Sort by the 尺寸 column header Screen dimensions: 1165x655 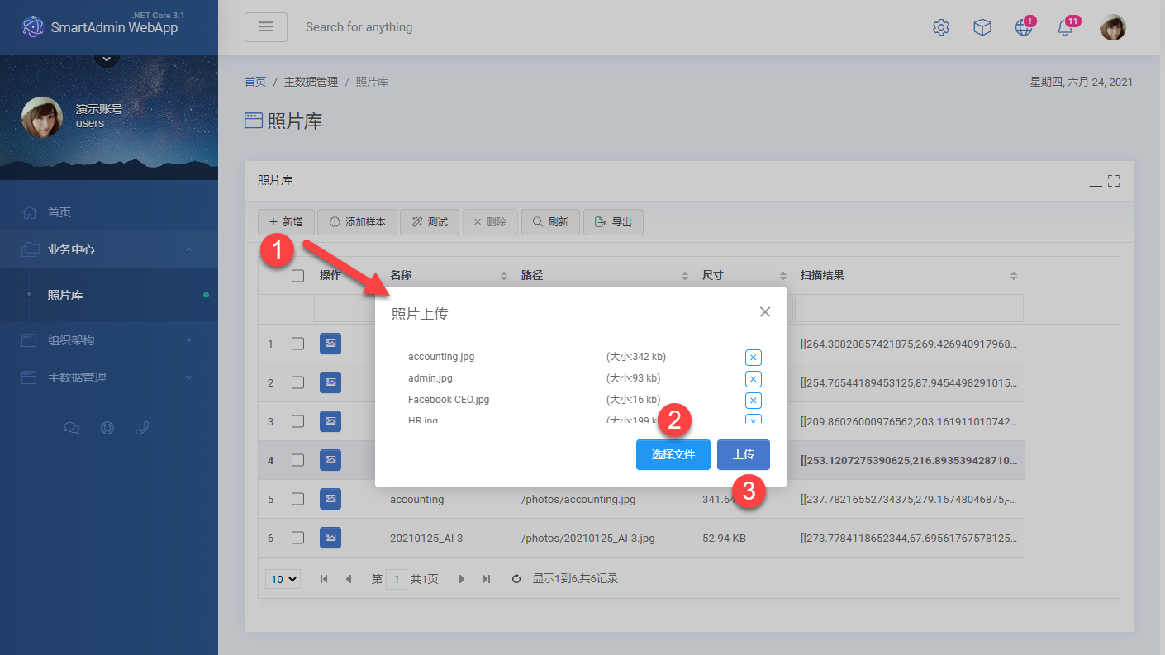(744, 276)
